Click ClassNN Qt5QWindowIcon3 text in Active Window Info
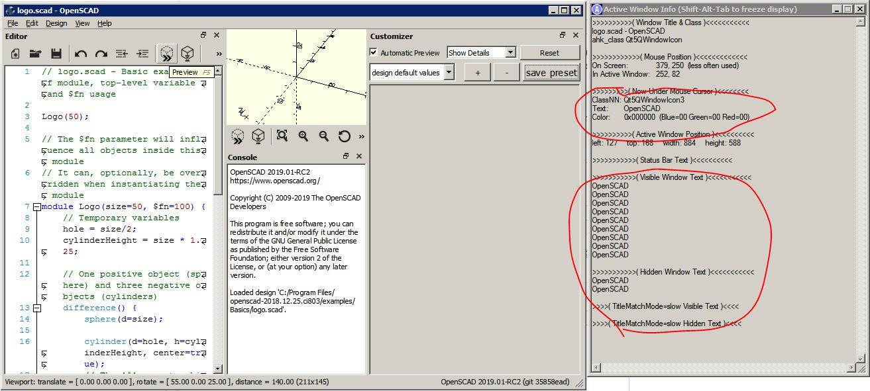This screenshot has height=391, width=870. click(638, 100)
